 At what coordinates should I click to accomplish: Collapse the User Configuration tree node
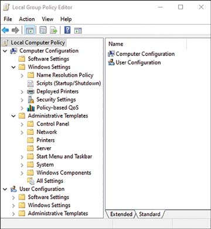[5, 189]
